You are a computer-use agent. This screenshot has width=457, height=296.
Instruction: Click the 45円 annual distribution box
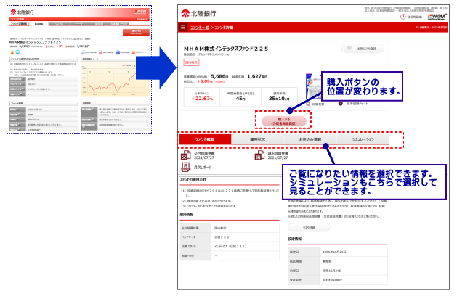click(240, 96)
